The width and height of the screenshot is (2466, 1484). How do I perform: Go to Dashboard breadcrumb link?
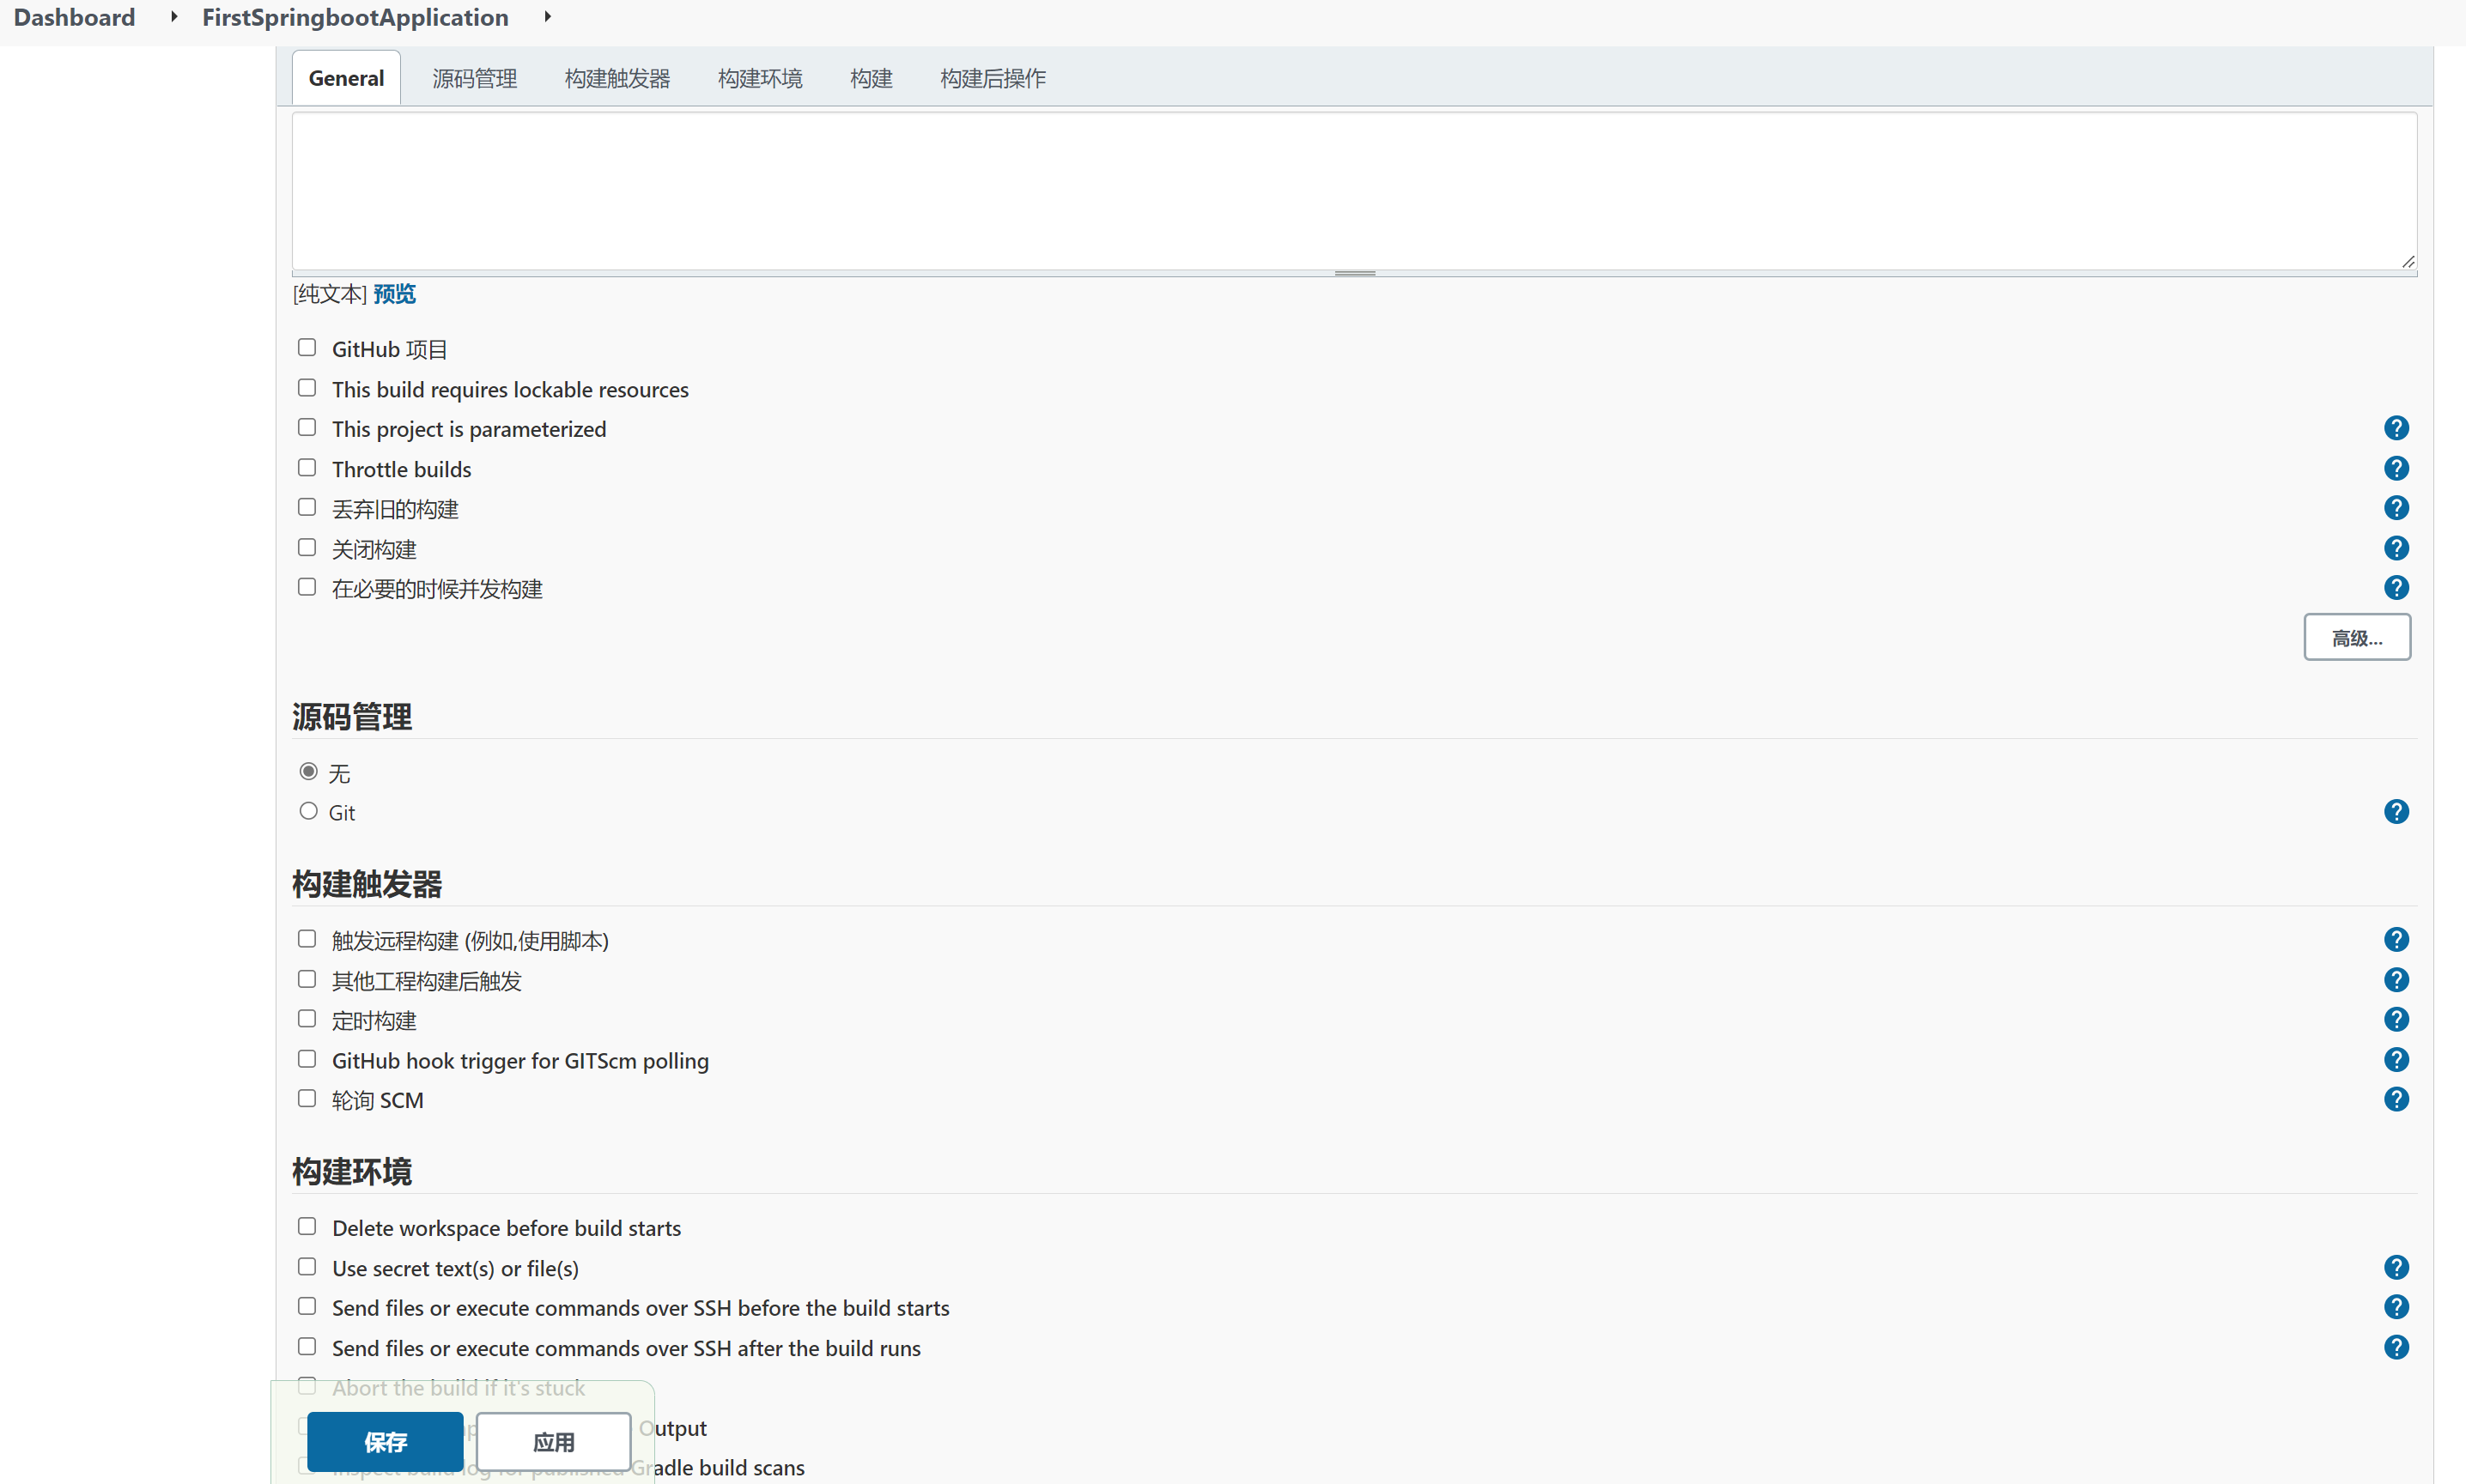pyautogui.click(x=74, y=17)
